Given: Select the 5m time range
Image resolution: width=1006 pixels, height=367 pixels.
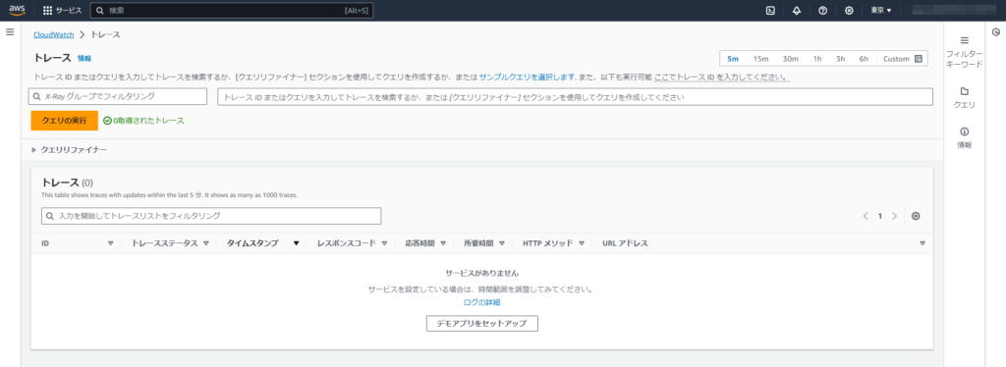Looking at the screenshot, I should (733, 59).
